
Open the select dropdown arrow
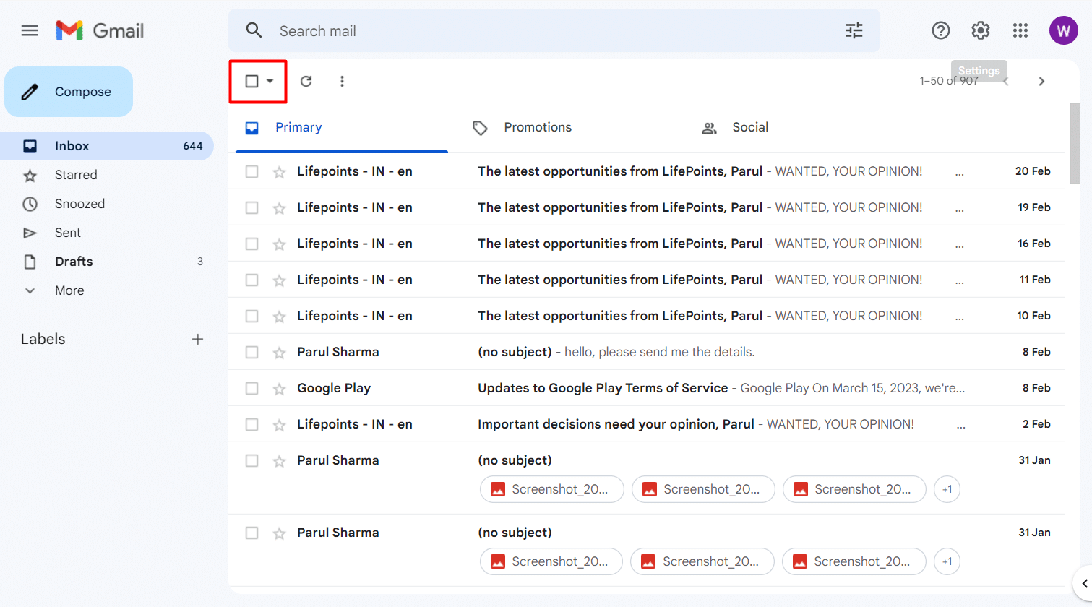270,81
